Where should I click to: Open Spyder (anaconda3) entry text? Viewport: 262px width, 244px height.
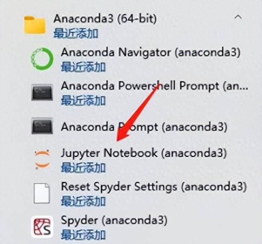click(x=114, y=220)
